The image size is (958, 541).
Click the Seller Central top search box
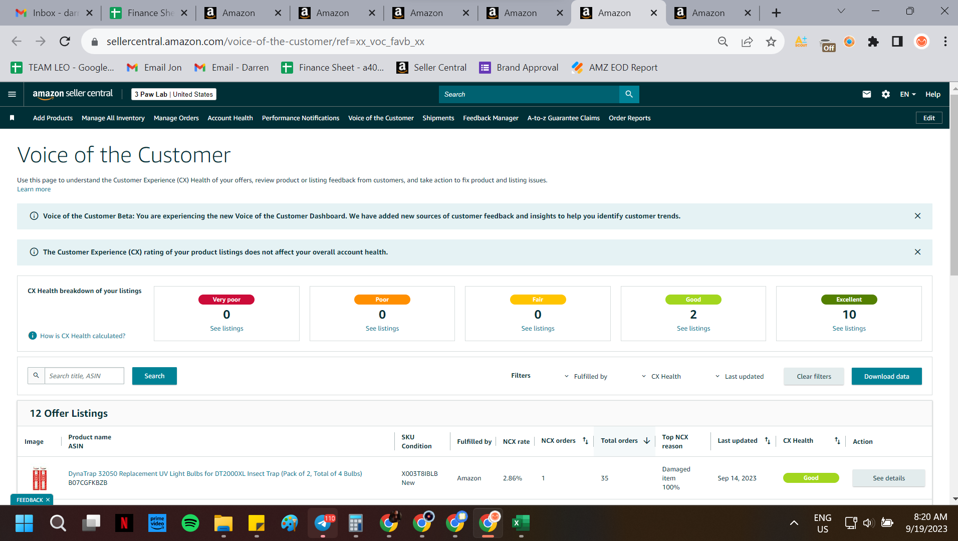pyautogui.click(x=529, y=94)
